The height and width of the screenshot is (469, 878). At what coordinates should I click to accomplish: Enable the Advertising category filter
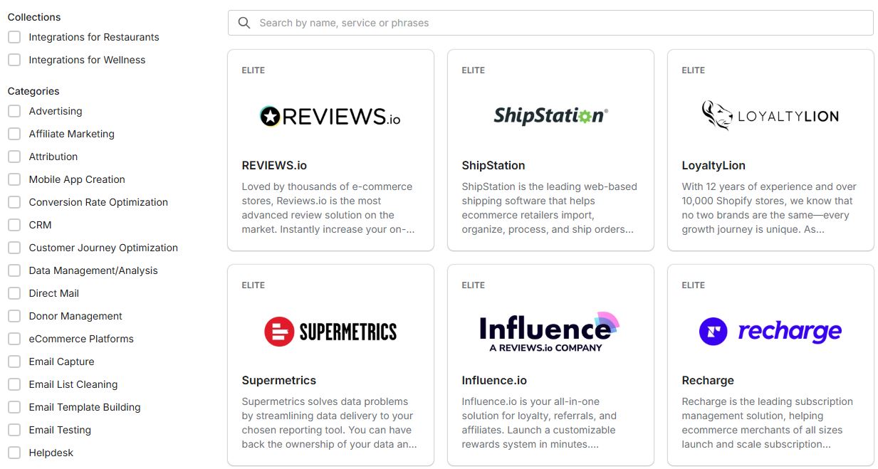click(x=14, y=111)
